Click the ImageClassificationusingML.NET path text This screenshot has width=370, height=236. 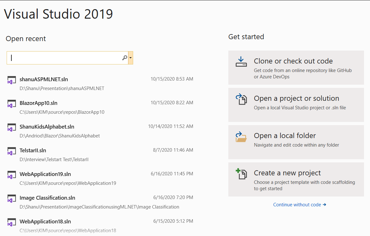pyautogui.click(x=99, y=207)
